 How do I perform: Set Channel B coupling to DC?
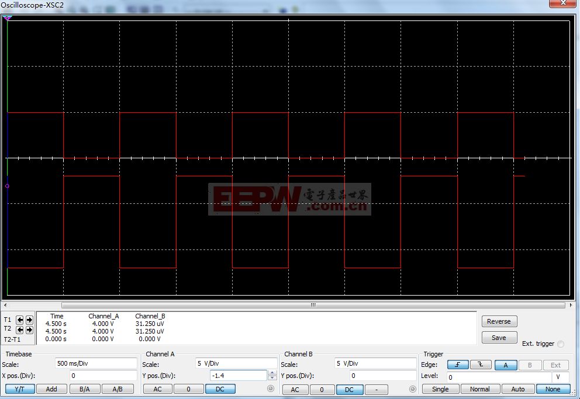click(349, 390)
